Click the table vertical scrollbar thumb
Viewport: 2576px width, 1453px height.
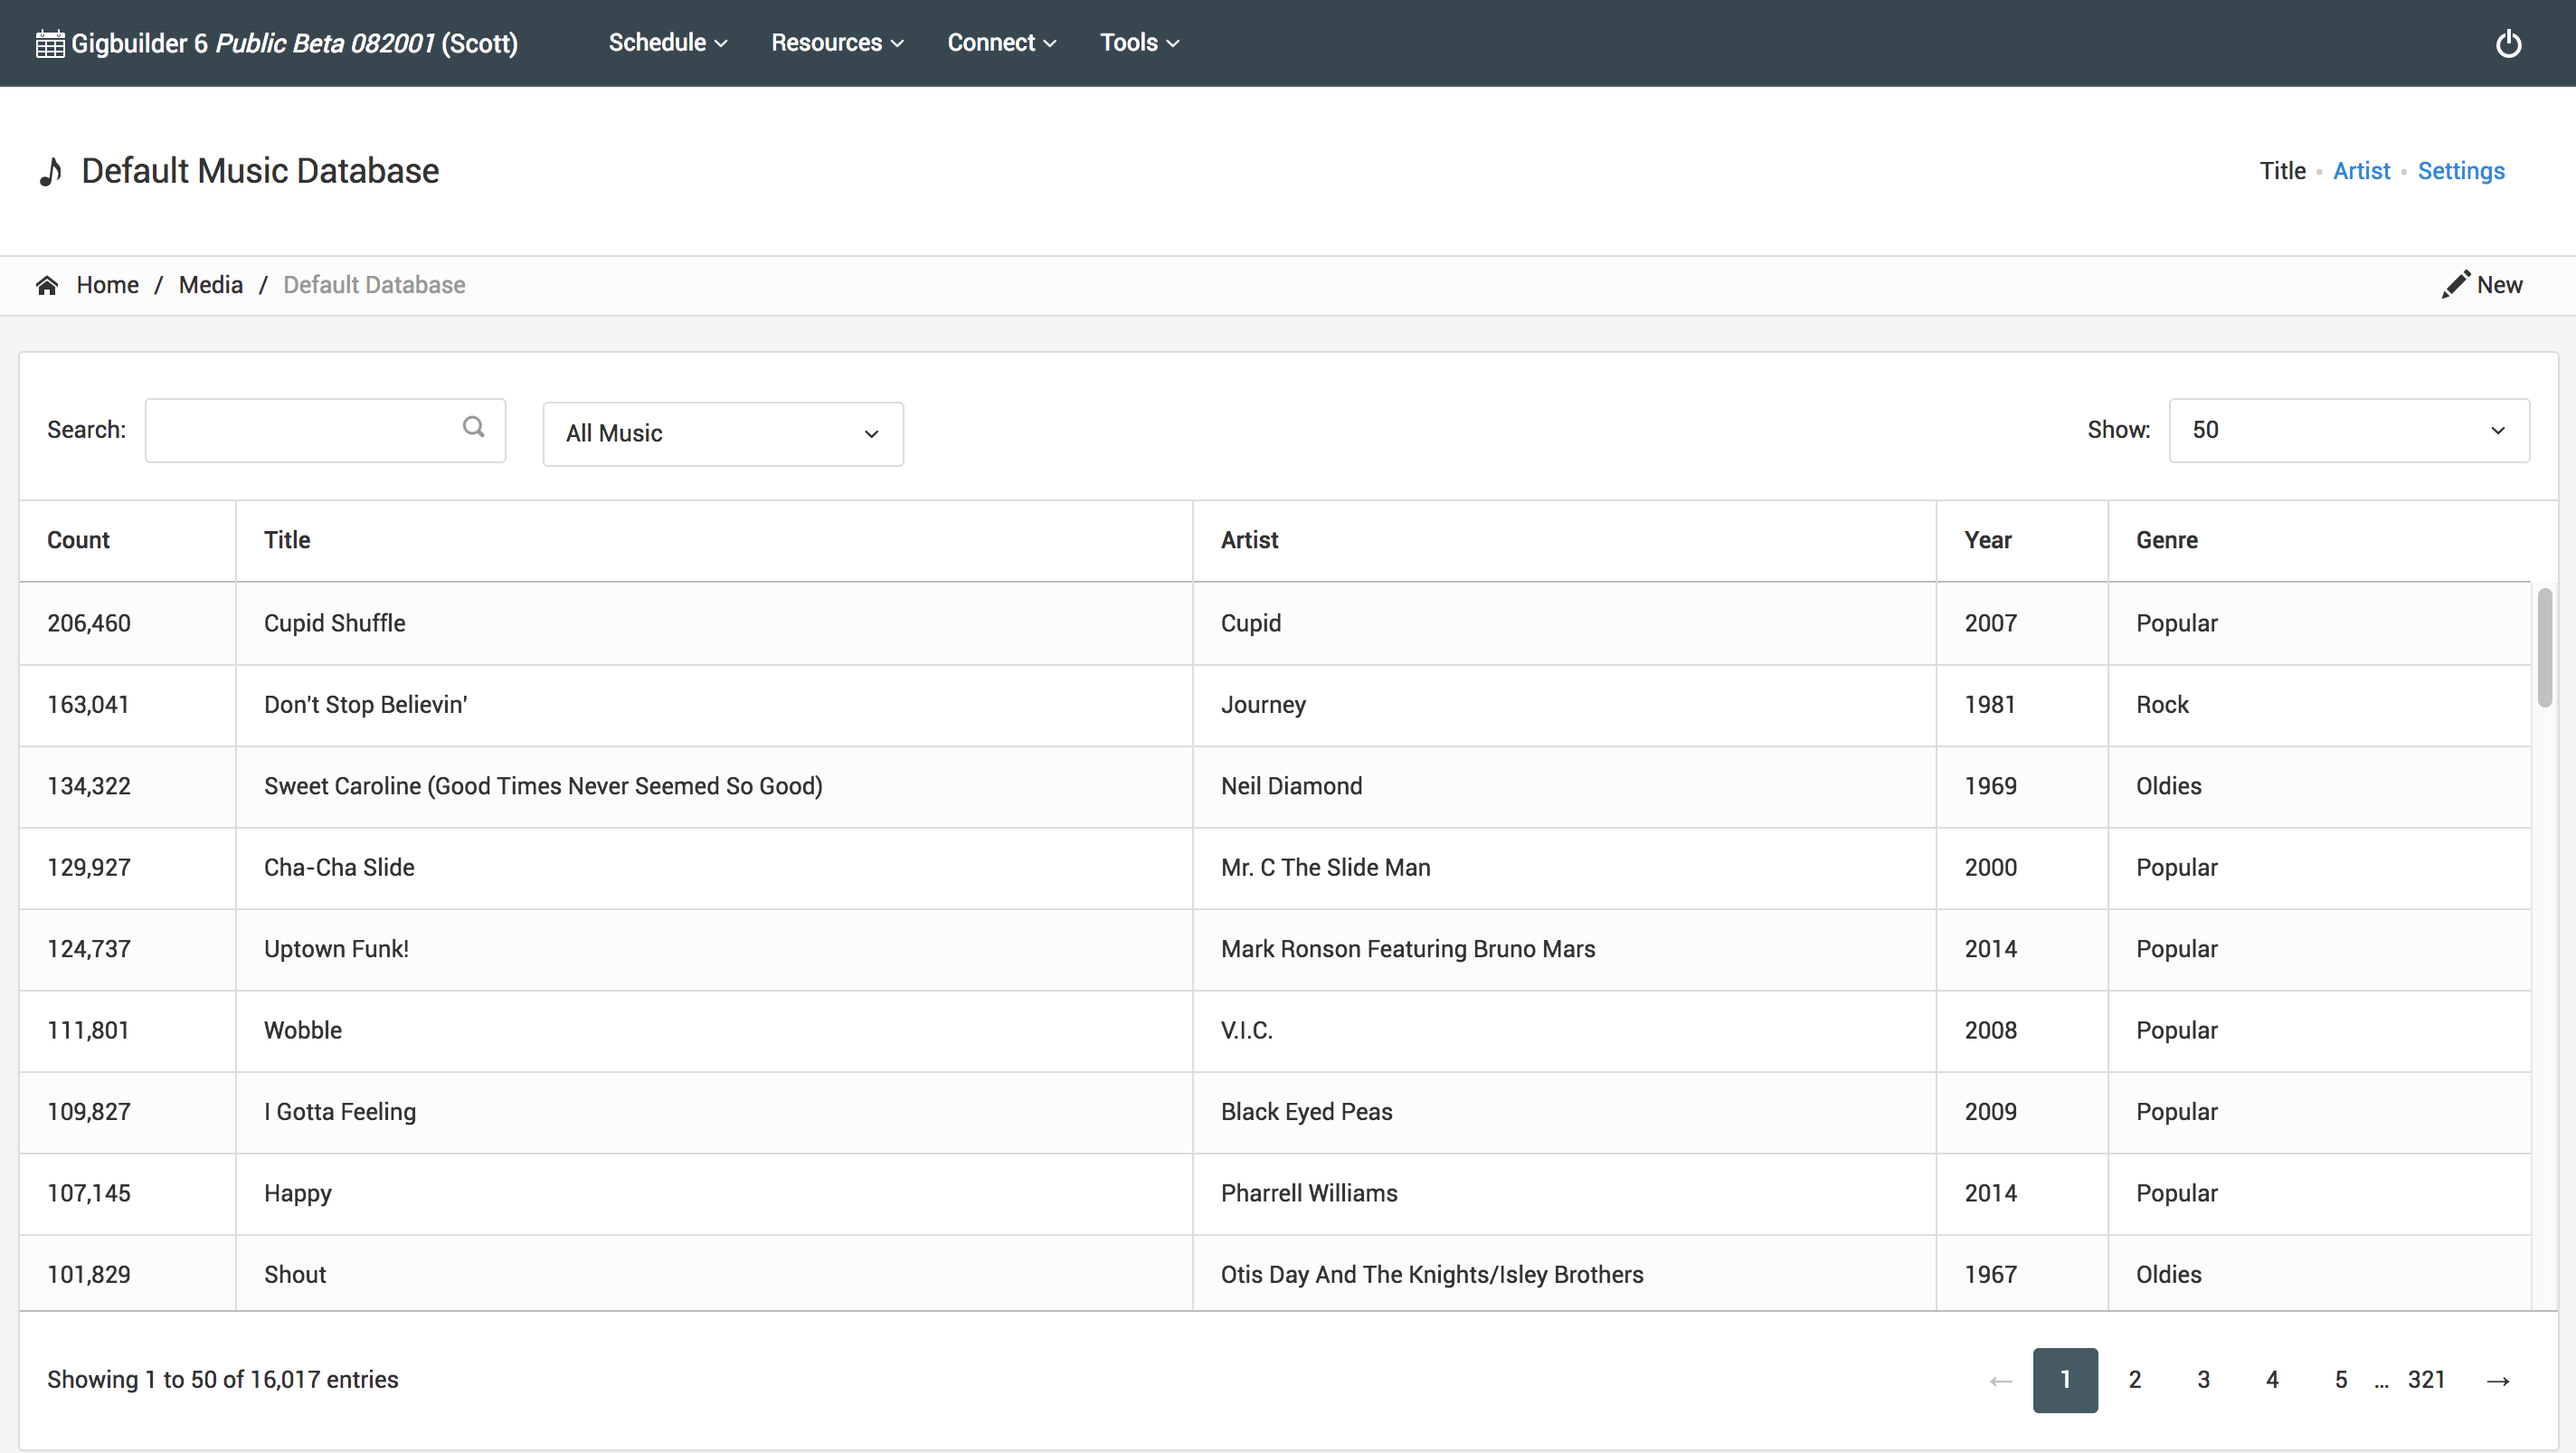pos(2543,647)
